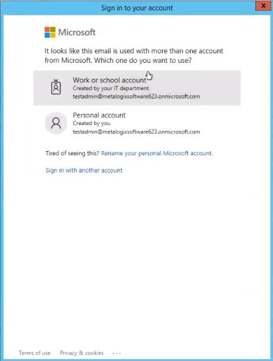Click the email under Created by you
Image resolution: width=273 pixels, height=361 pixels.
136,132
